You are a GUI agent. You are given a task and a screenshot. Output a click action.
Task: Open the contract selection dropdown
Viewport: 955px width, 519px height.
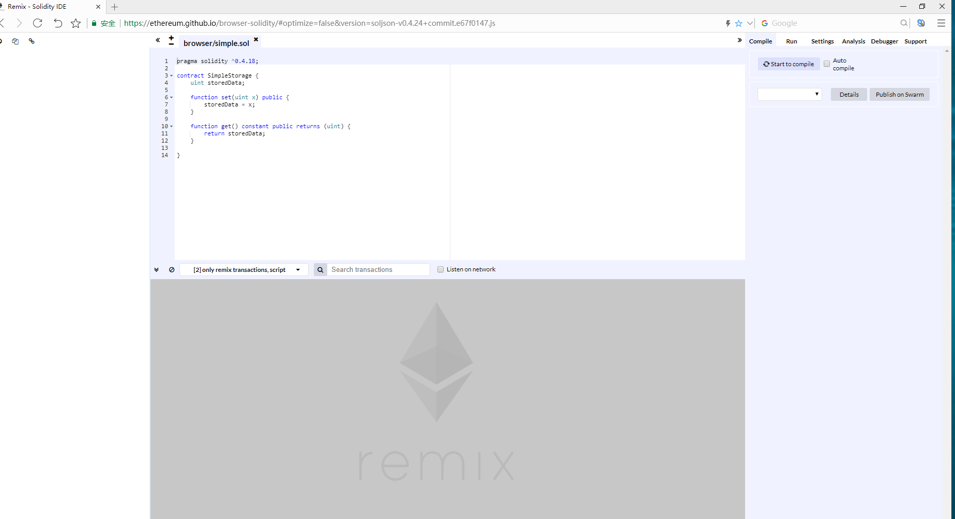[790, 94]
